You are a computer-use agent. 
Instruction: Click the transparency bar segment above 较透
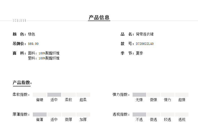click(168, 114)
